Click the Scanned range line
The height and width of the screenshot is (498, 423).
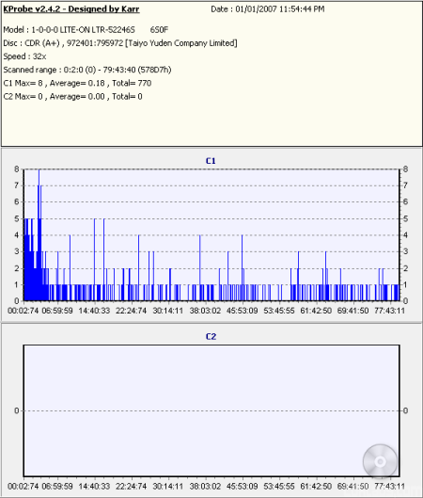87,70
